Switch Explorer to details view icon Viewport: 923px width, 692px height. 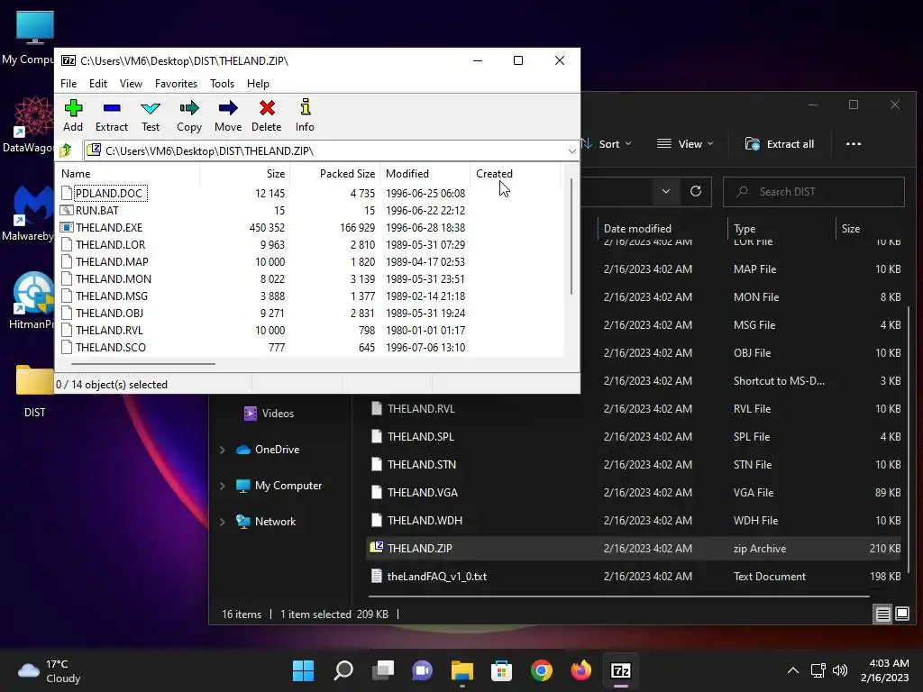(883, 615)
